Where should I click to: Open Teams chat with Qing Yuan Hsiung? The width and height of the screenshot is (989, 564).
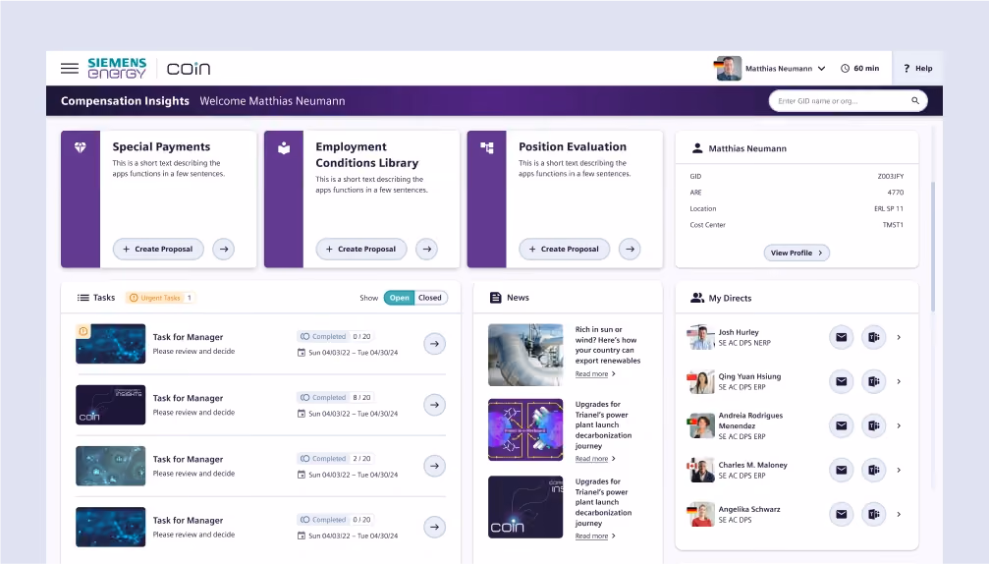[873, 381]
